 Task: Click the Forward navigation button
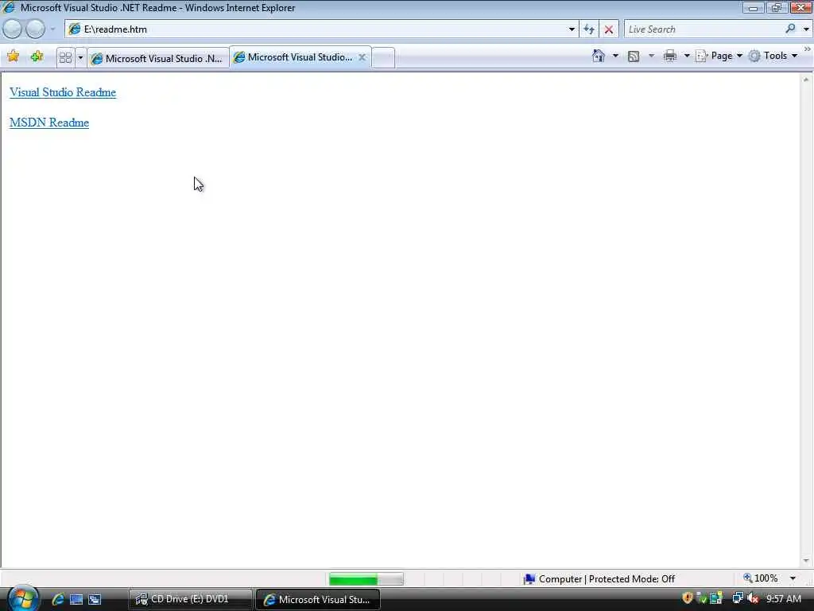pos(35,29)
